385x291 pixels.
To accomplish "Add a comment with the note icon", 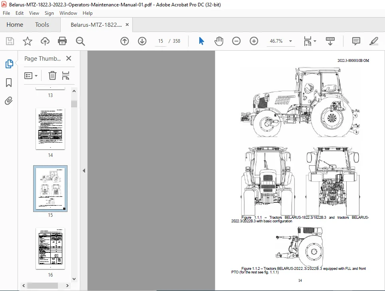I will (356, 41).
